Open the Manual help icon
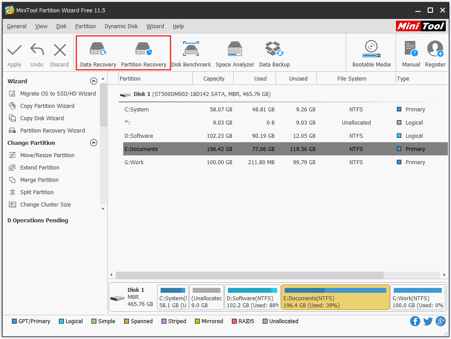The height and width of the screenshot is (339, 451). (411, 48)
